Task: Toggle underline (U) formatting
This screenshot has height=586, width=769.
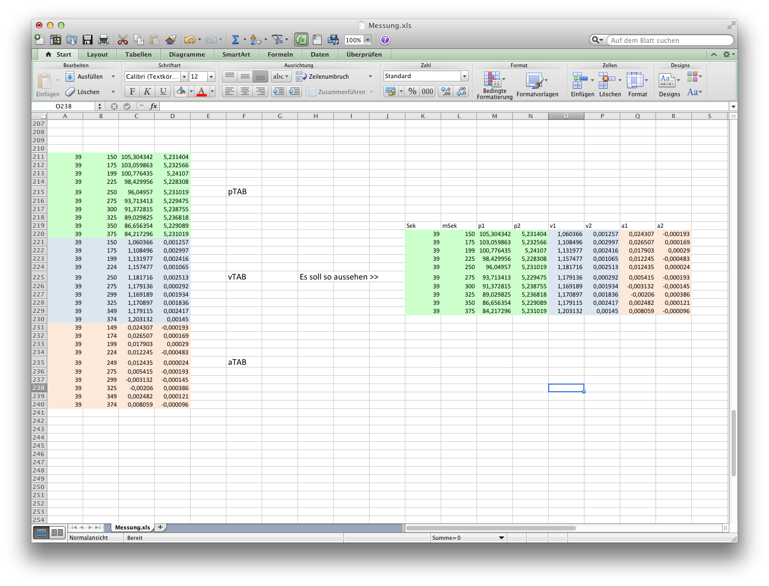Action: coord(163,91)
